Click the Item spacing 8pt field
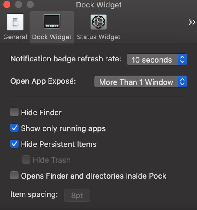 click(x=77, y=196)
